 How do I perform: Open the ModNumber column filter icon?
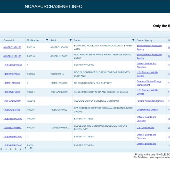pos(47,40)
